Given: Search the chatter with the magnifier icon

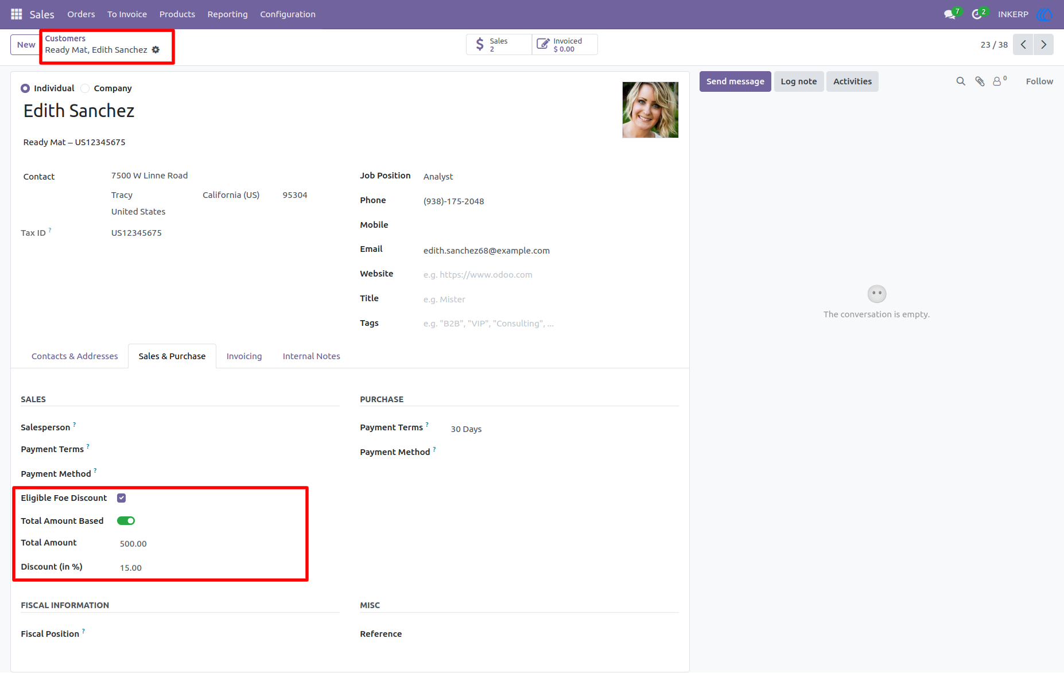Looking at the screenshot, I should [x=961, y=81].
